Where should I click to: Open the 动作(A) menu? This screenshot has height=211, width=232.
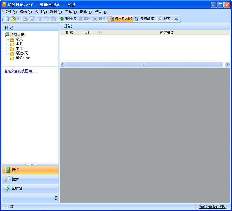(86, 12)
